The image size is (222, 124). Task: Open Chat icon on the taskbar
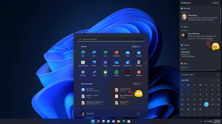tap(114, 121)
